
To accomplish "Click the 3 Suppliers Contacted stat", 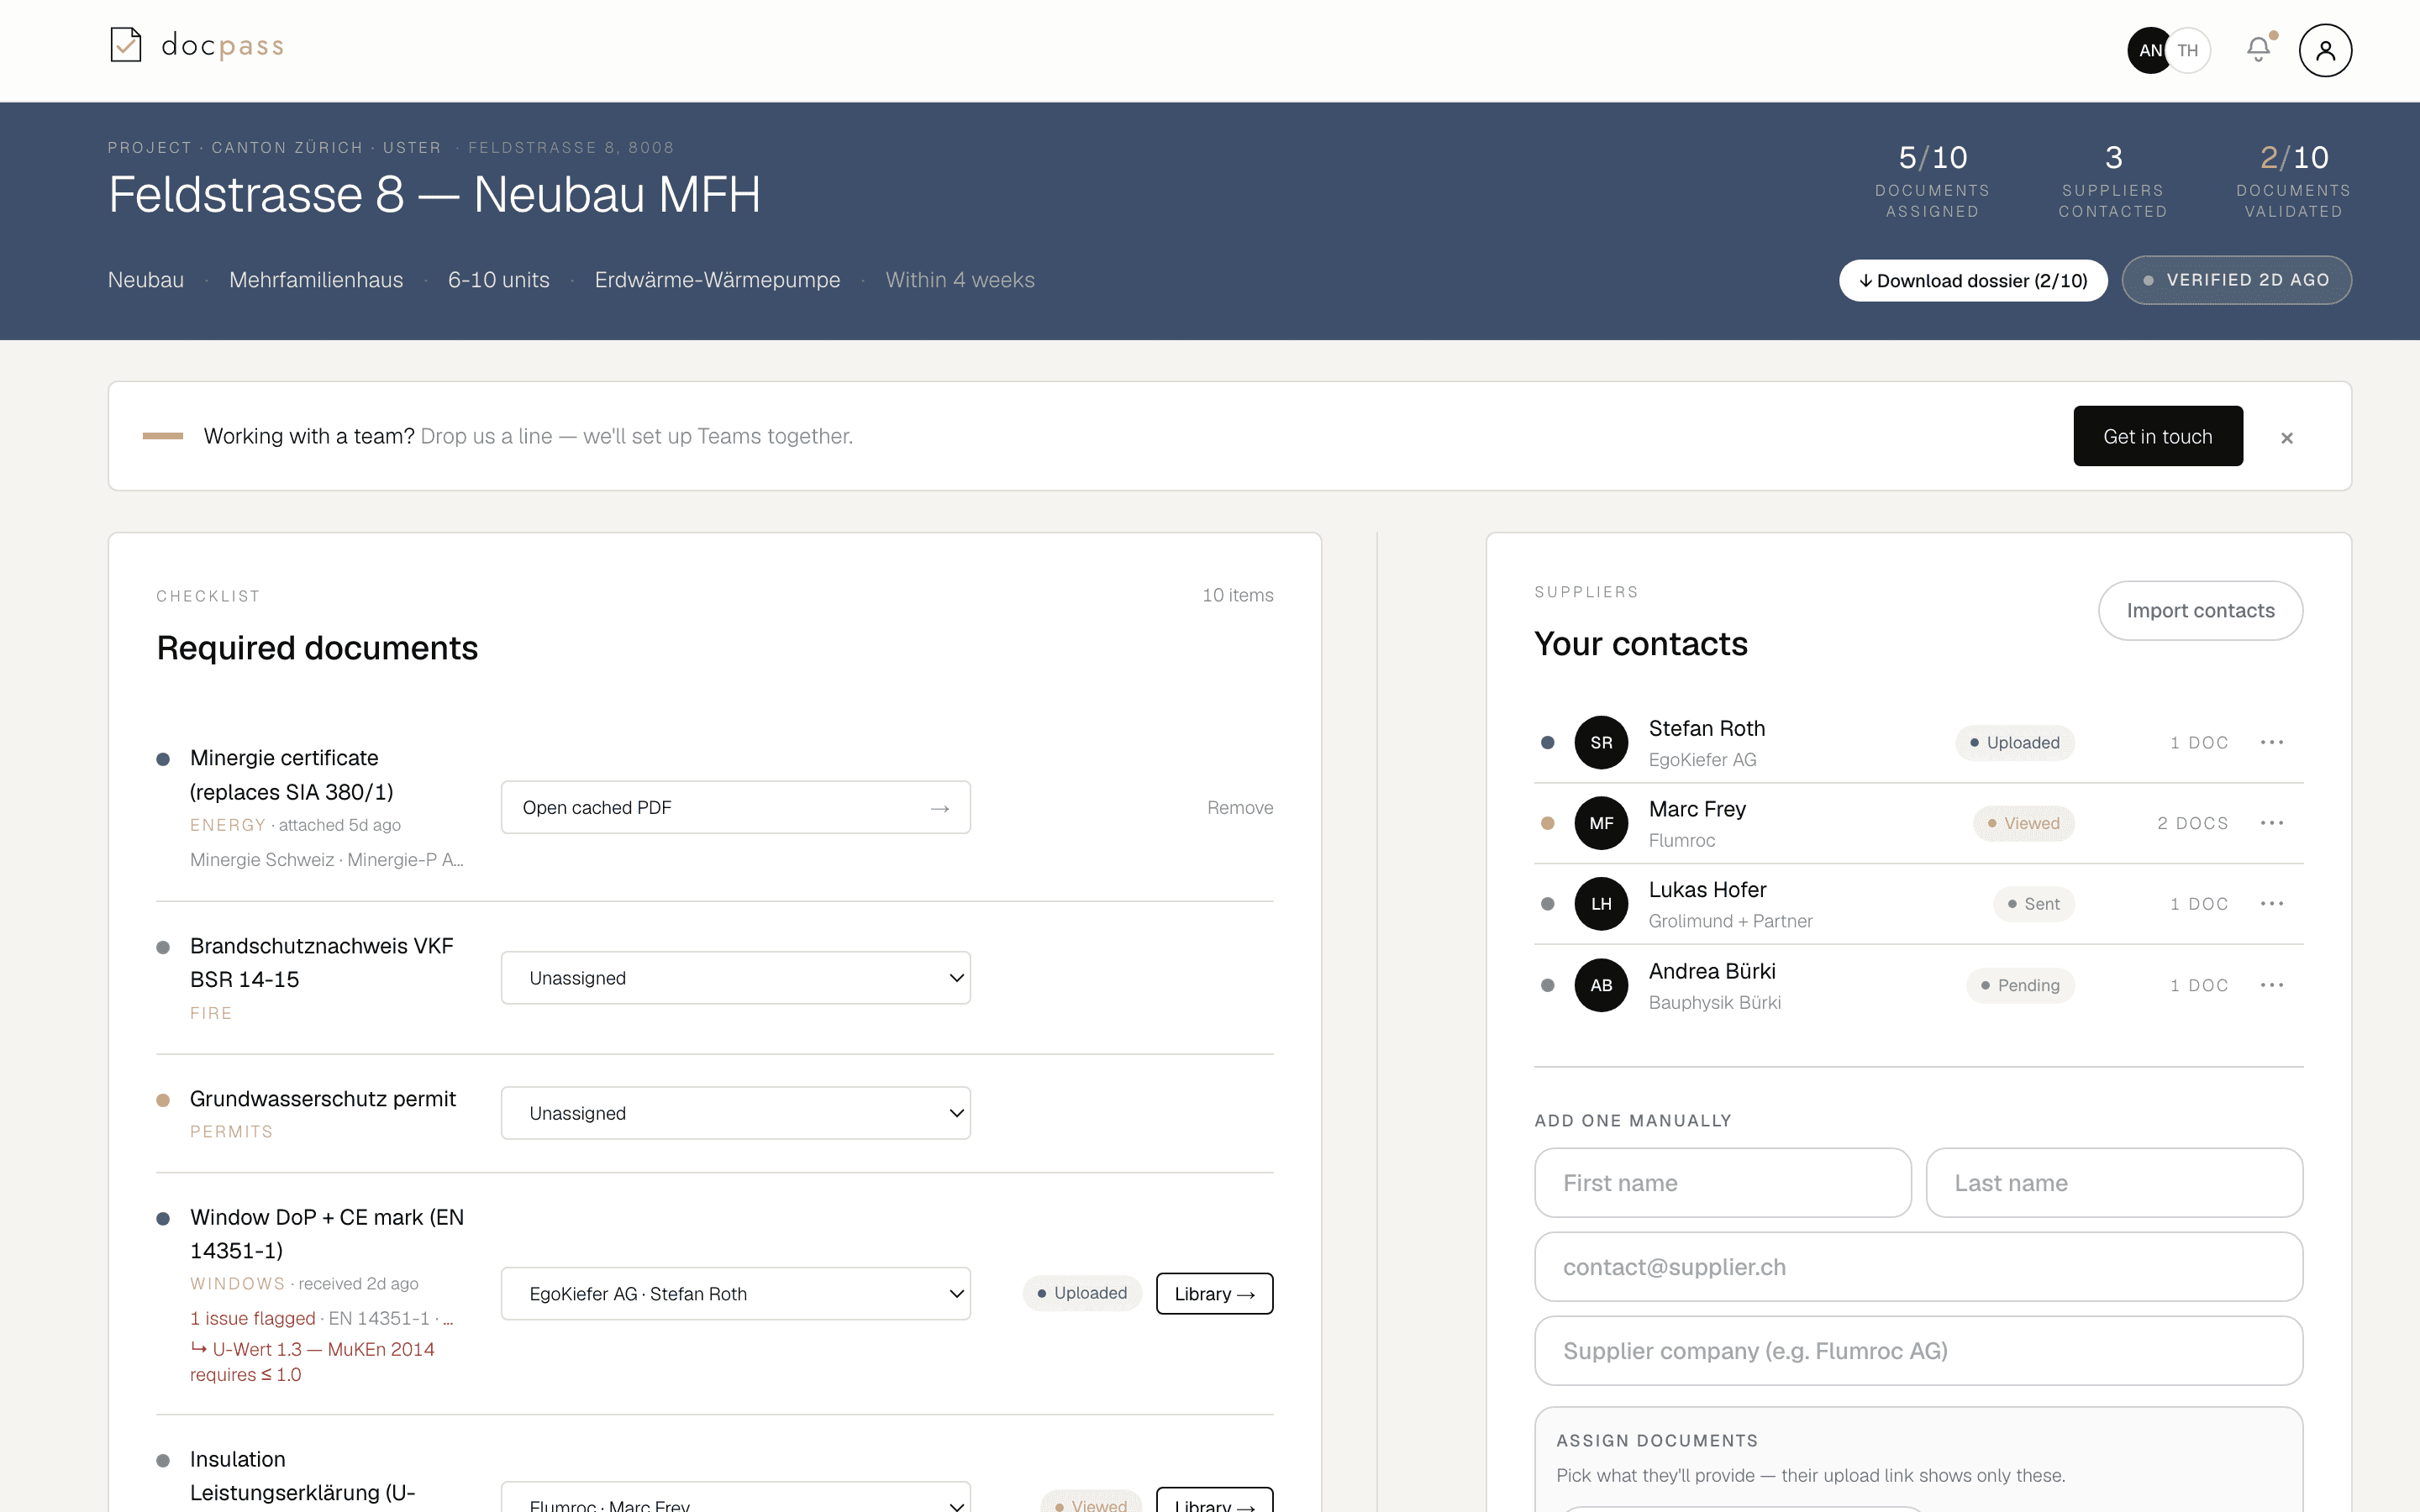I will point(2113,181).
